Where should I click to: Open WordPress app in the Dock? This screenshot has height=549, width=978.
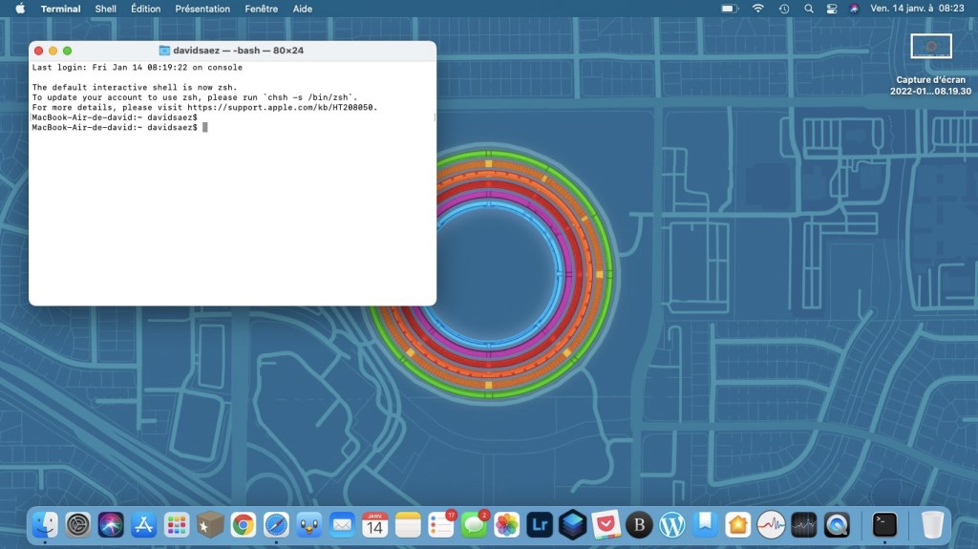pos(672,524)
